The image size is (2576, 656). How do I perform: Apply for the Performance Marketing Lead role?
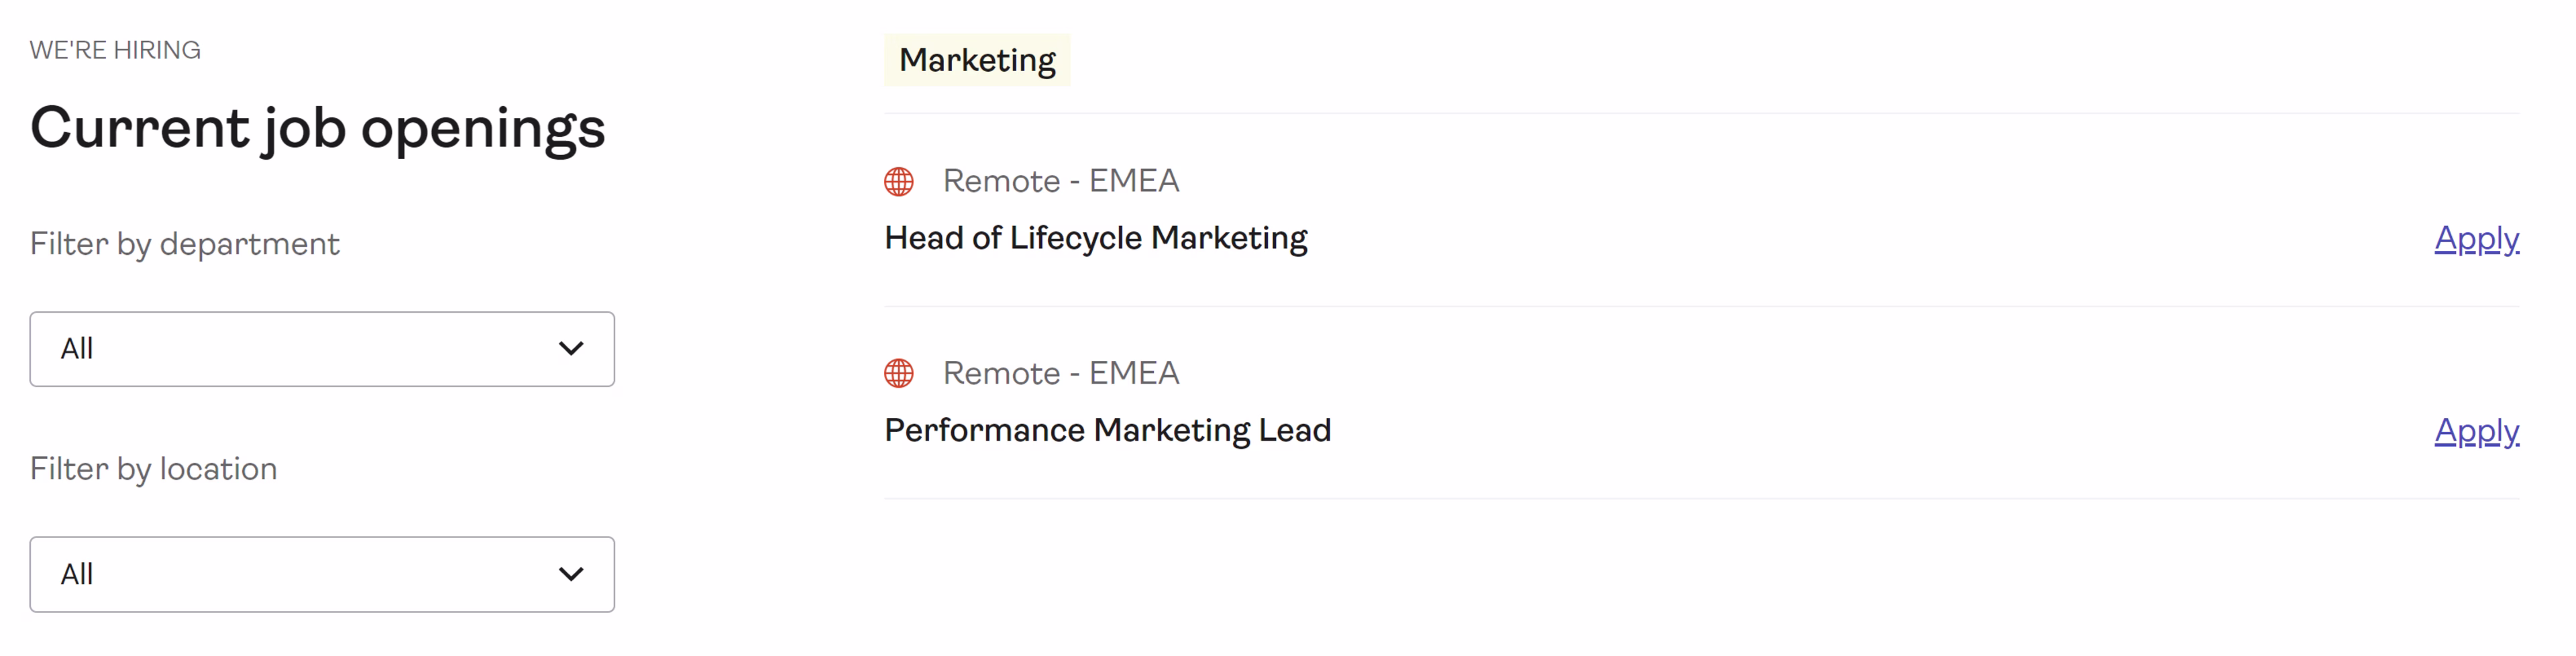coord(2476,431)
